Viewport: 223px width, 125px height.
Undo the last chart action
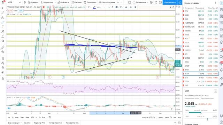(118, 2)
